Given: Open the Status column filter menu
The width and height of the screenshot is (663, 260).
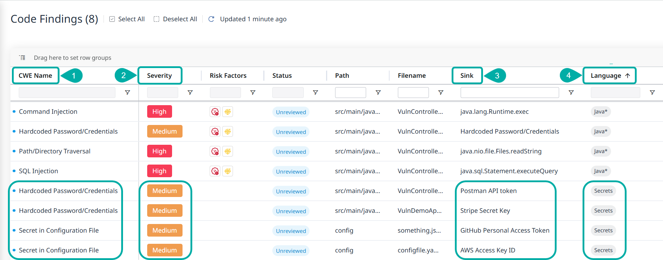Looking at the screenshot, I should 315,93.
